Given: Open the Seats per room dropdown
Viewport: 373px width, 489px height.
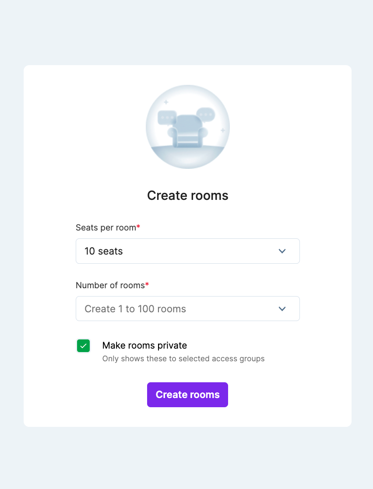Looking at the screenshot, I should pyautogui.click(x=187, y=251).
